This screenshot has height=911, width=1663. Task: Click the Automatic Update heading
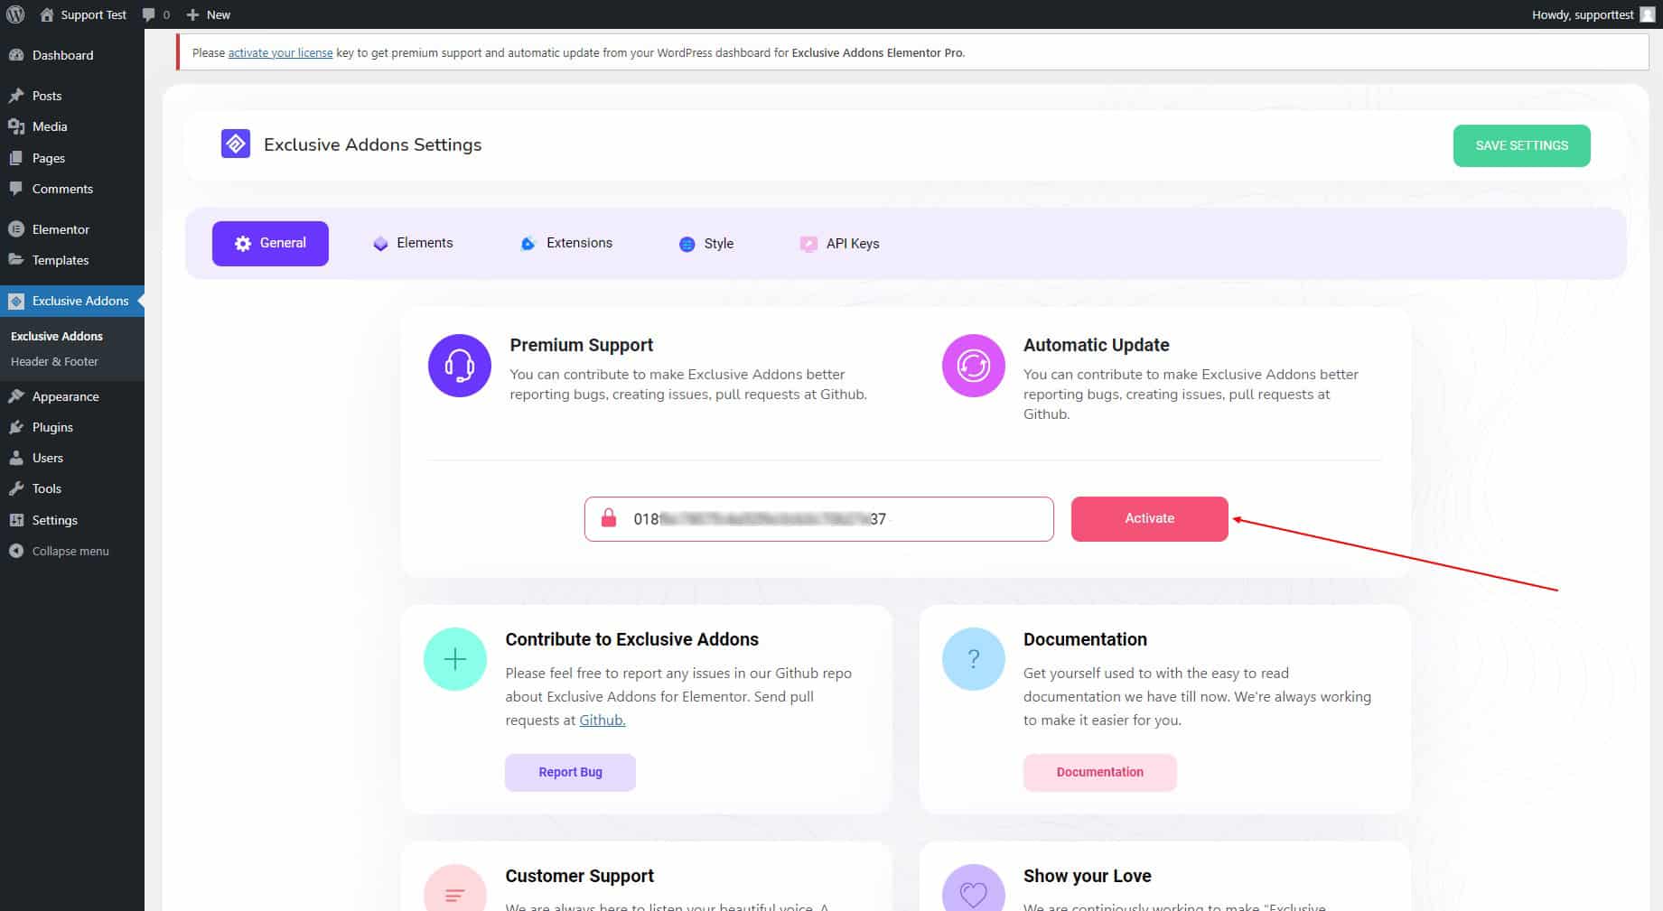(x=1096, y=345)
